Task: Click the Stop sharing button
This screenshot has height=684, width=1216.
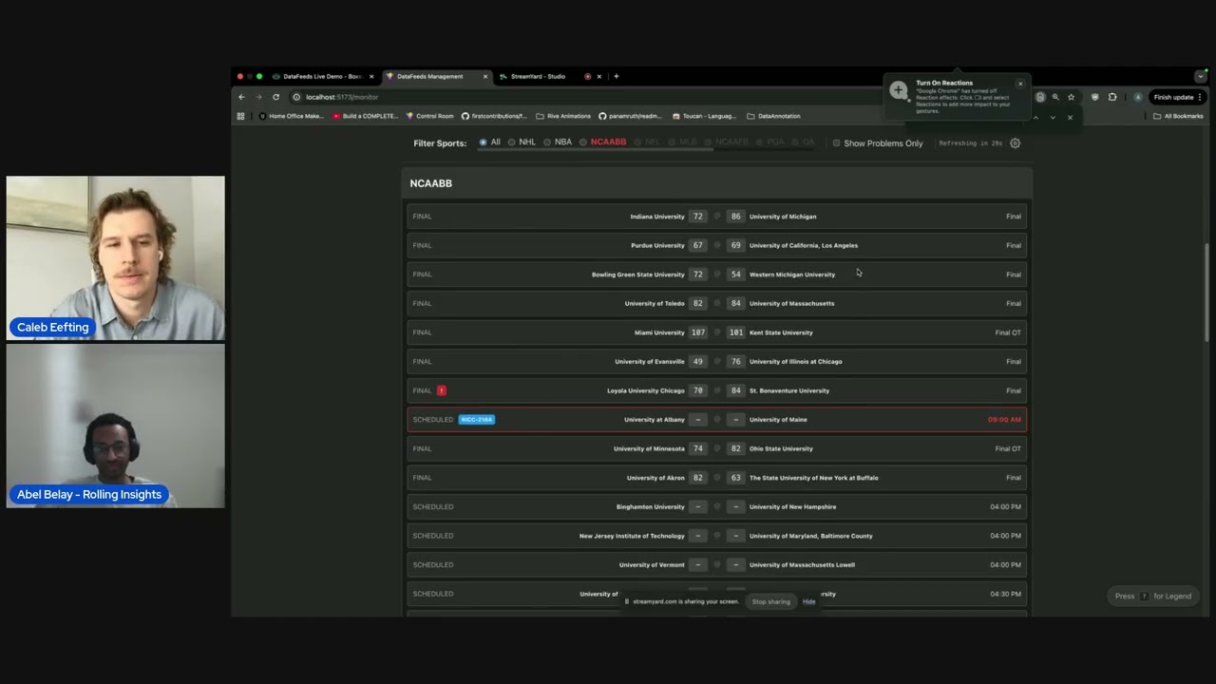Action: 770,601
